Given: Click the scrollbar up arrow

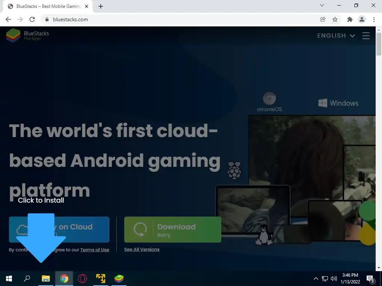Looking at the screenshot, I should pos(379,29).
